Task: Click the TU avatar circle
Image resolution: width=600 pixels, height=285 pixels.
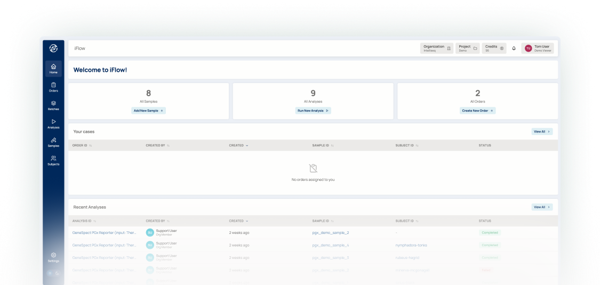Action: (x=529, y=48)
